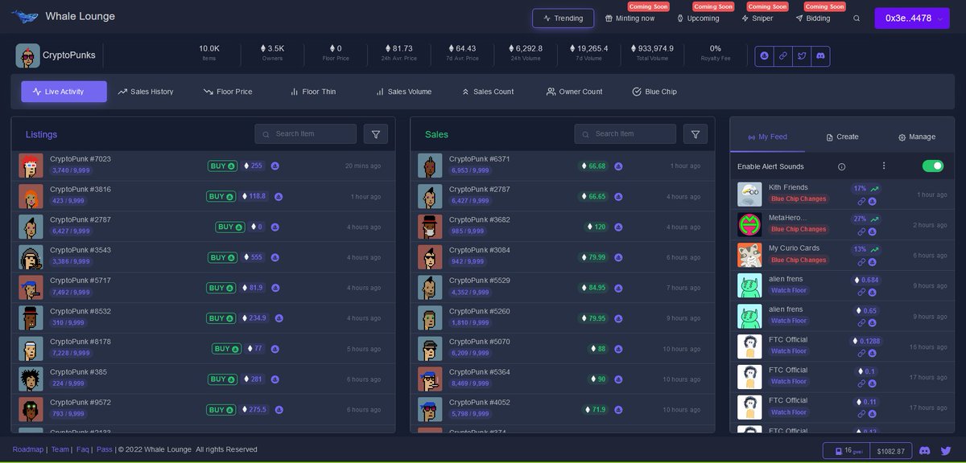Select Bidding in top navigation
Image resolution: width=966 pixels, height=463 pixels.
813,18
